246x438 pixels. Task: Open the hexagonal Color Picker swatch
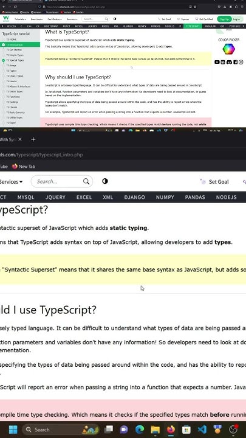point(229,49)
